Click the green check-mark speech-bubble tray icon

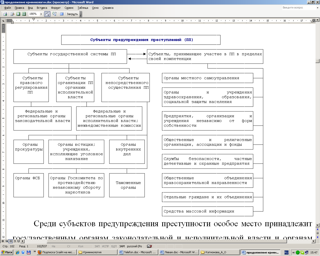click(302, 252)
